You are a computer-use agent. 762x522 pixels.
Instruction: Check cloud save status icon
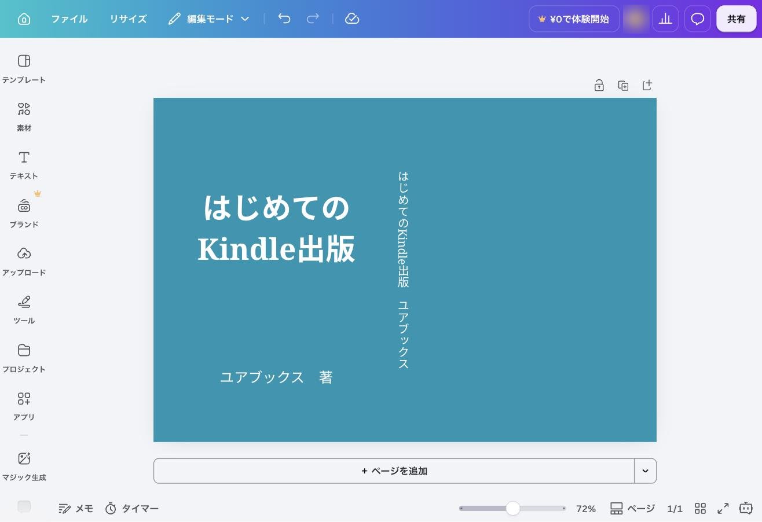tap(352, 19)
